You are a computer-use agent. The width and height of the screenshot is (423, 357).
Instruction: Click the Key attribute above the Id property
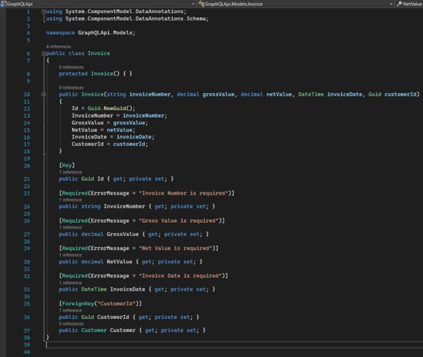point(67,165)
